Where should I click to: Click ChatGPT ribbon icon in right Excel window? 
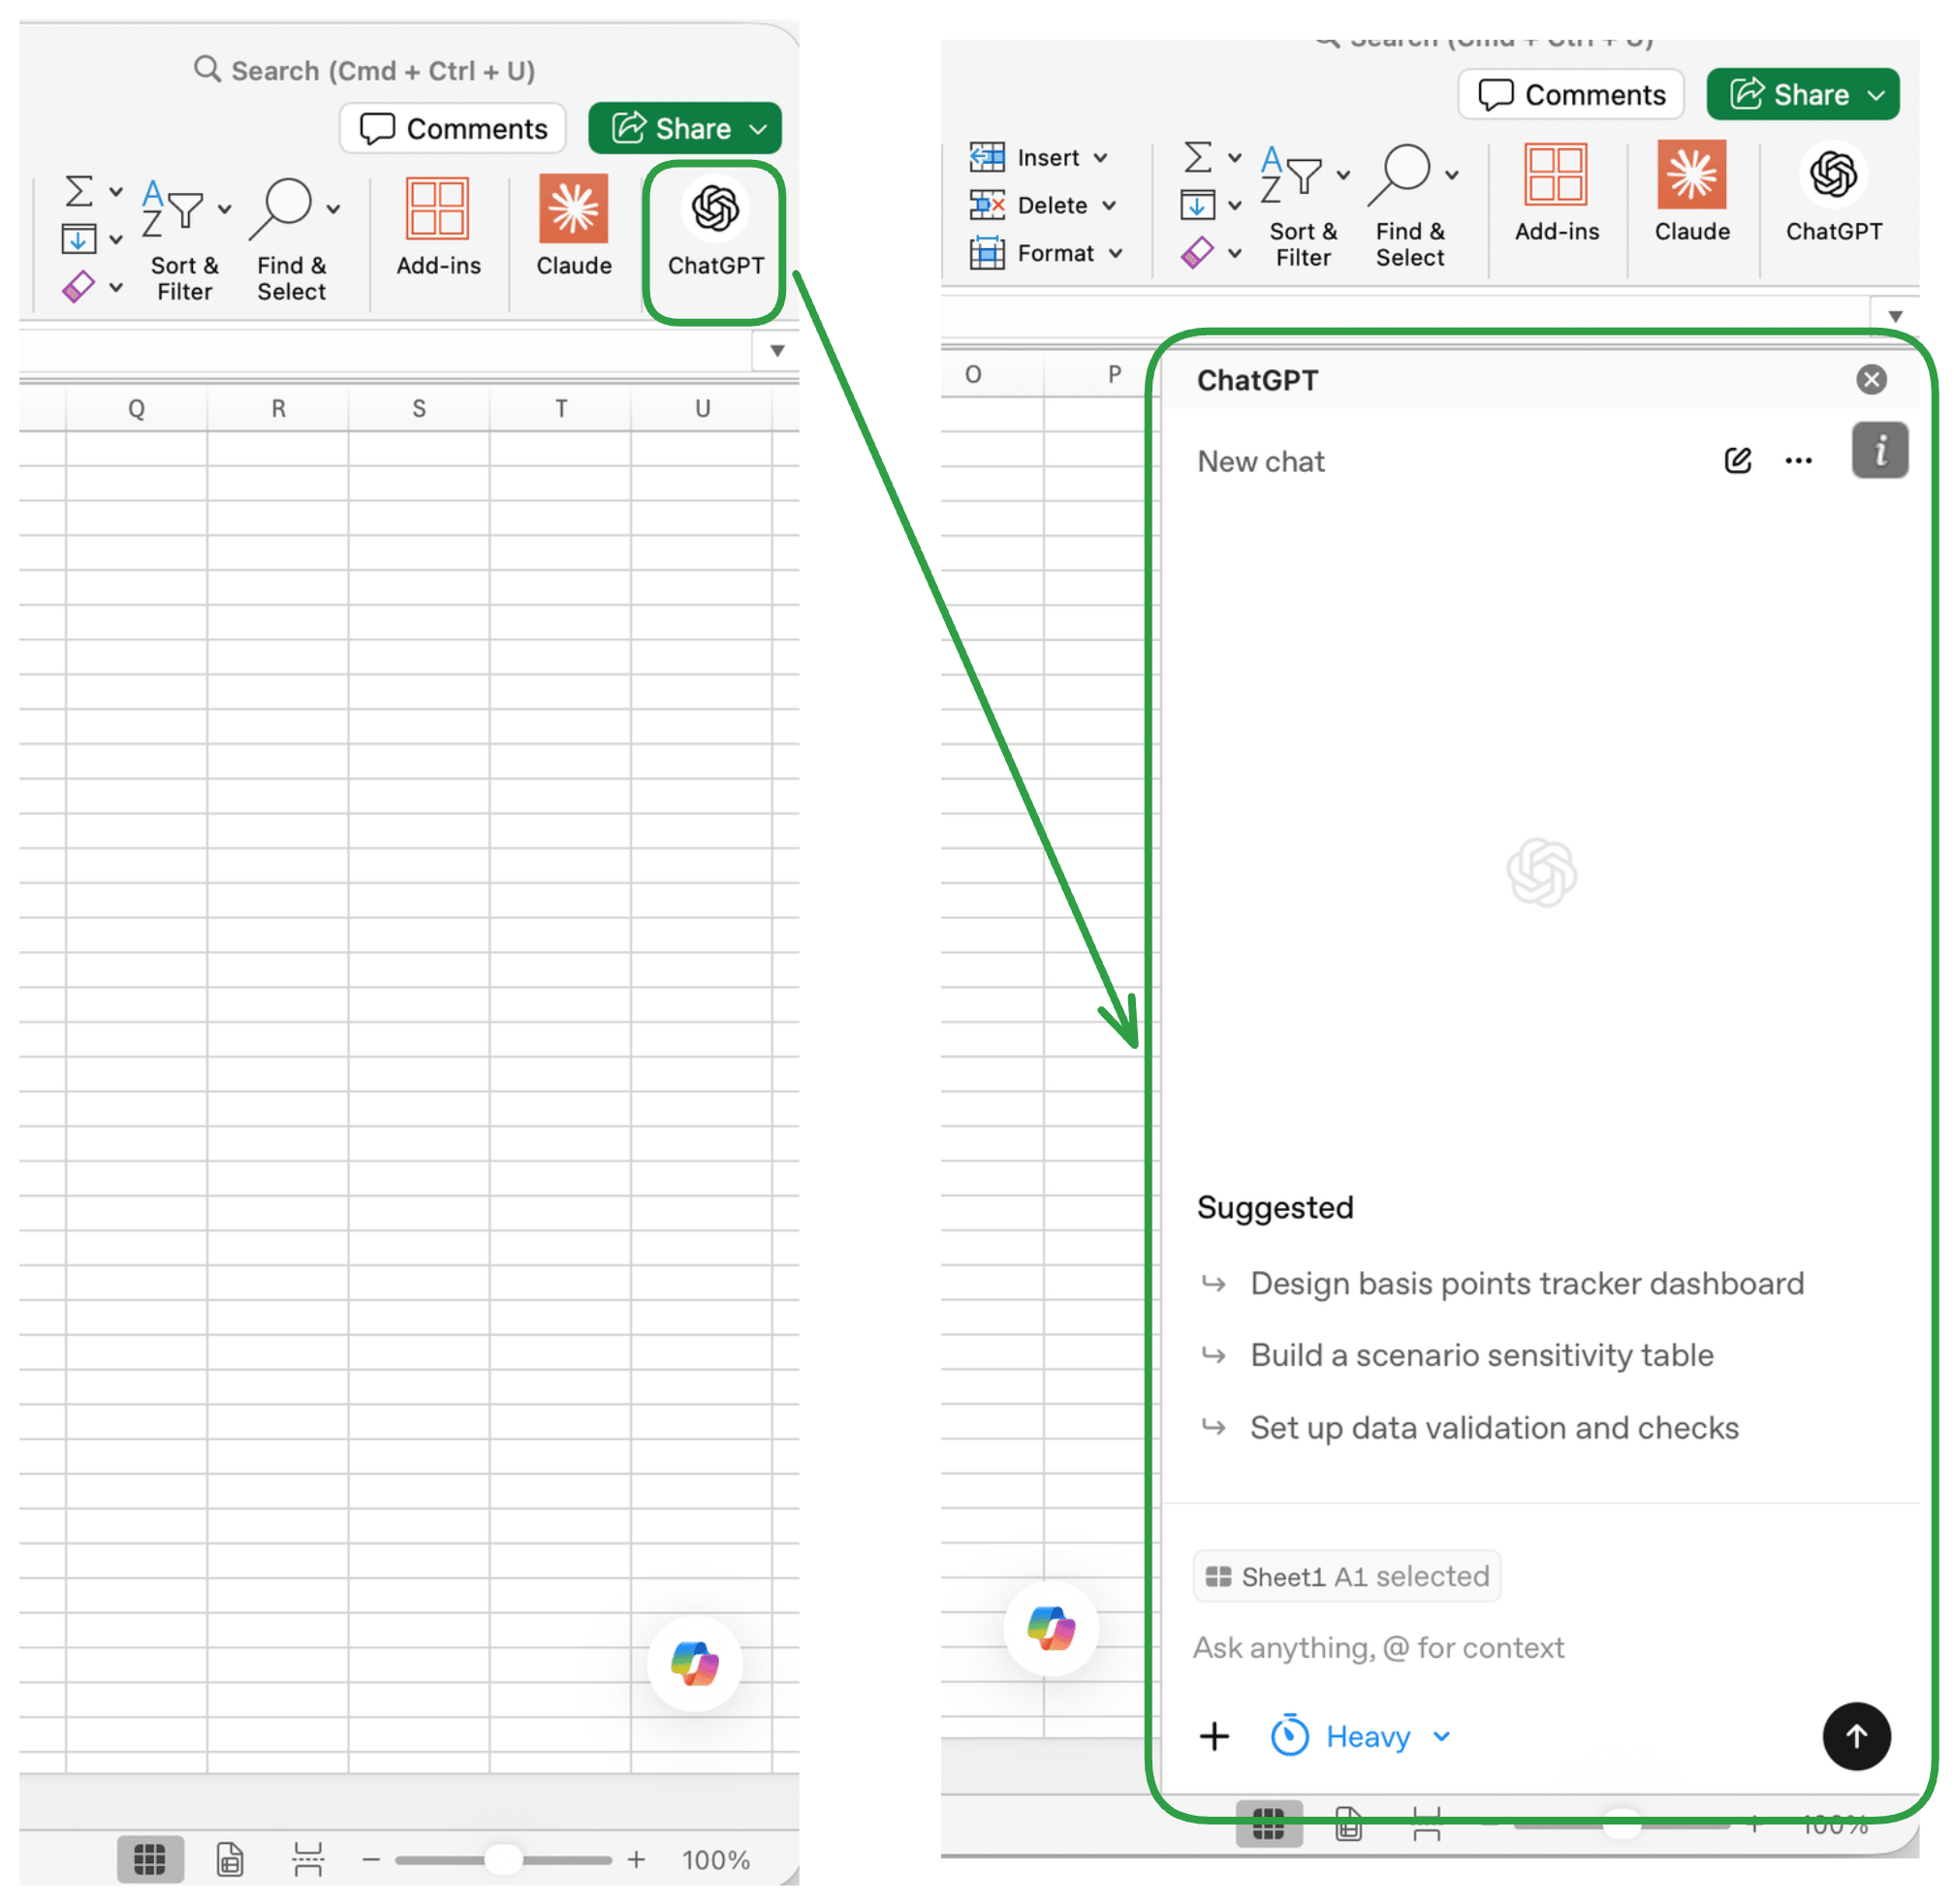(x=1833, y=175)
